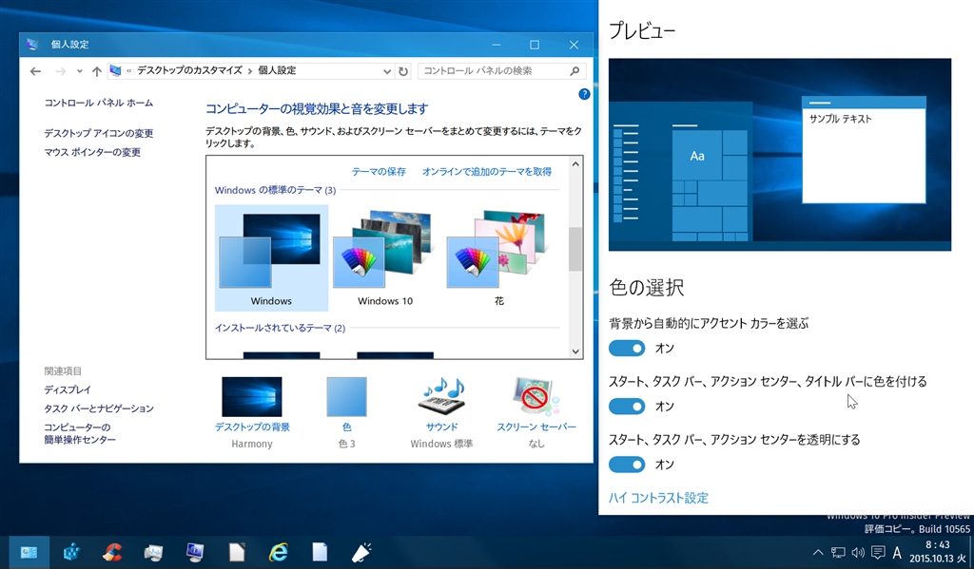The width and height of the screenshot is (974, 569).
Task: Go up one level with up arrow
Action: (96, 71)
